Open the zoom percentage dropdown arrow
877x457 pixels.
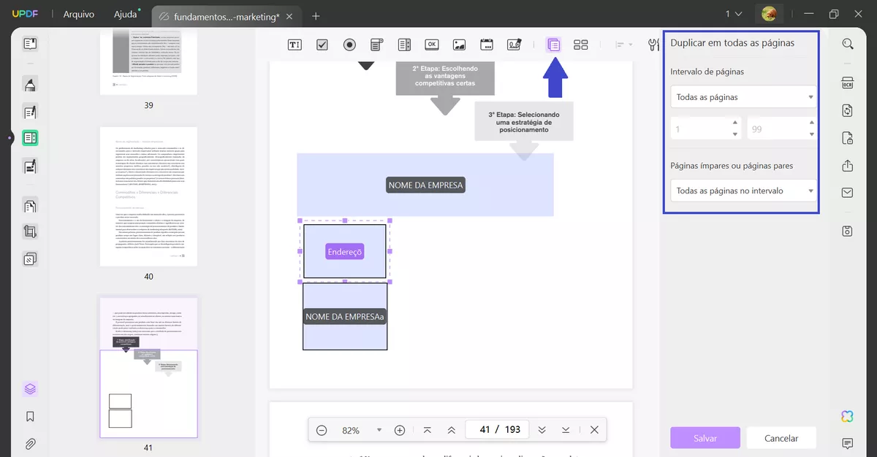point(379,430)
